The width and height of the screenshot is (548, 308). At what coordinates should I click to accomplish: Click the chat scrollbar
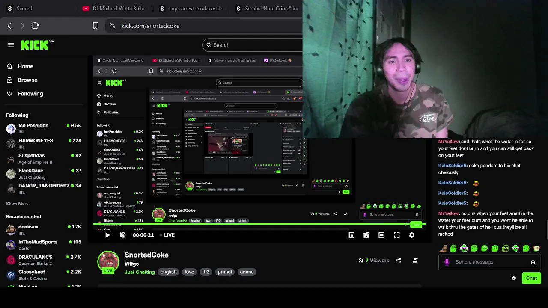pos(546,229)
